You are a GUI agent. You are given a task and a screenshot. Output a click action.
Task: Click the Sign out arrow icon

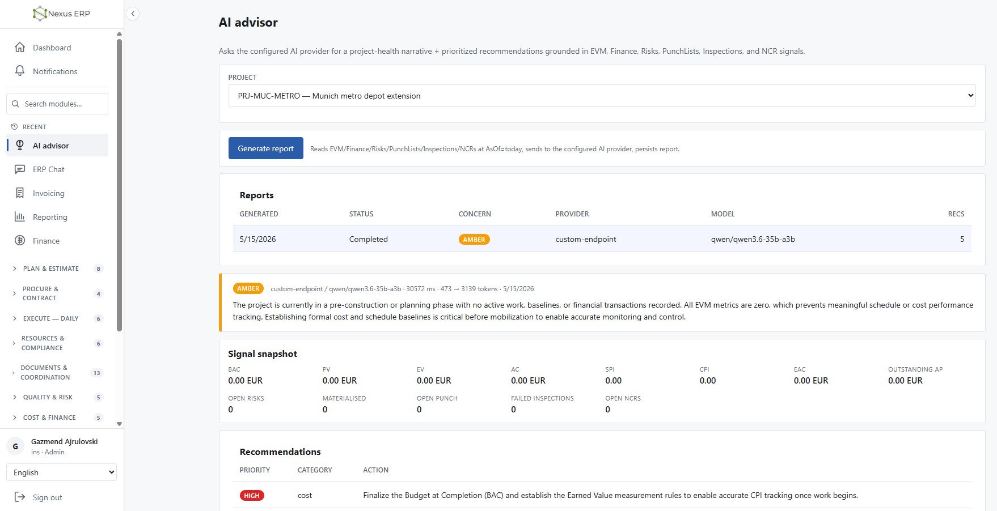[20, 497]
